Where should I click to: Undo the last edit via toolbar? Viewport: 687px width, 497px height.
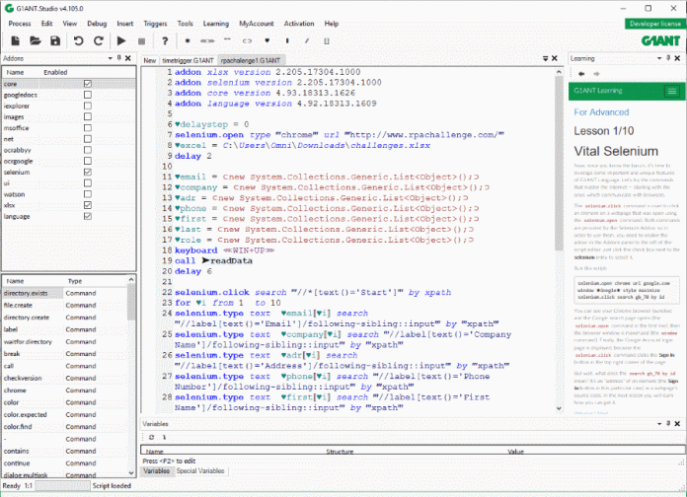click(x=78, y=40)
